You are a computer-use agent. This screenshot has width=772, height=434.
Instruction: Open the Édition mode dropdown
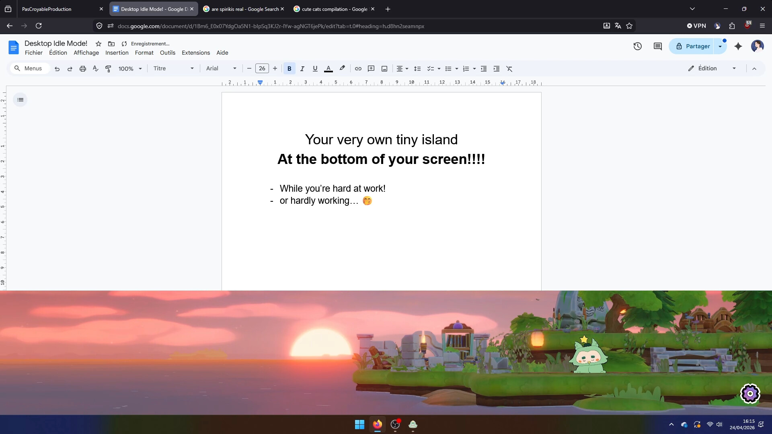[734, 68]
